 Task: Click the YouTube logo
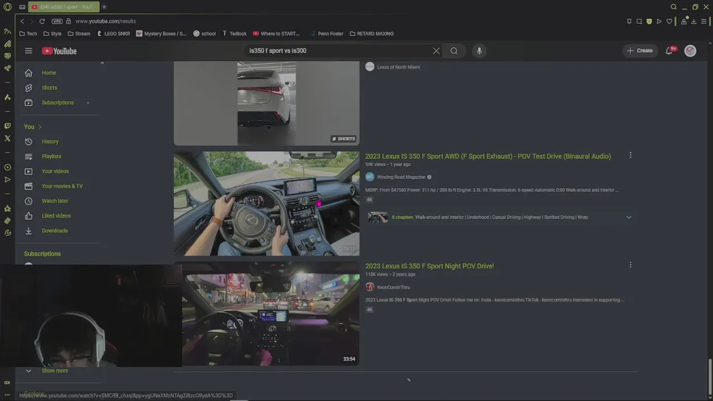pyautogui.click(x=59, y=51)
